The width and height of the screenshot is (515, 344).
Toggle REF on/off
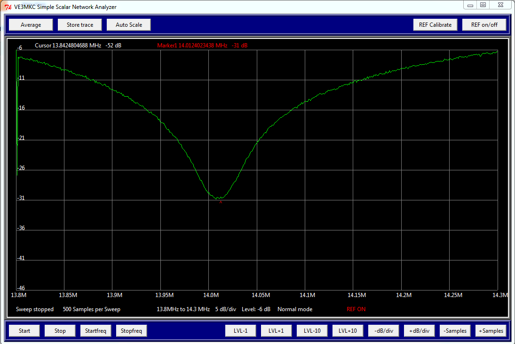(x=484, y=24)
